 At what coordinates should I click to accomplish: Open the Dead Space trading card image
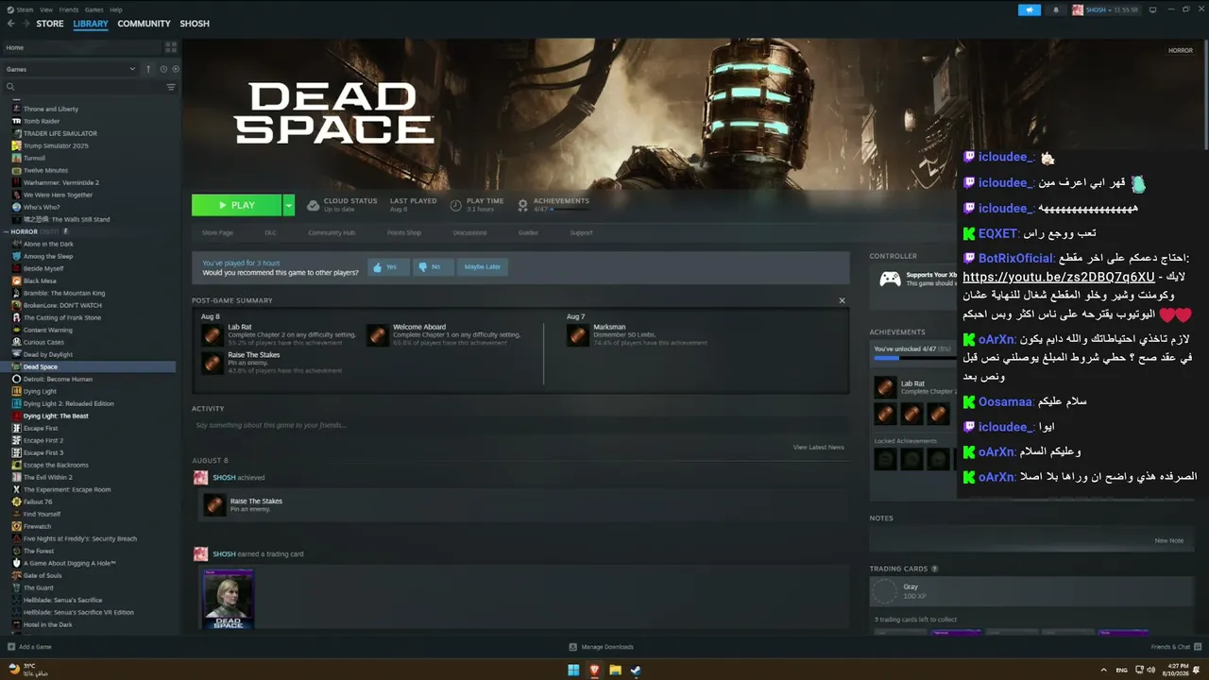tap(230, 599)
